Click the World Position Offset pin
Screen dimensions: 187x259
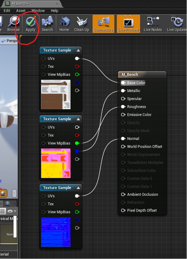(x=123, y=146)
